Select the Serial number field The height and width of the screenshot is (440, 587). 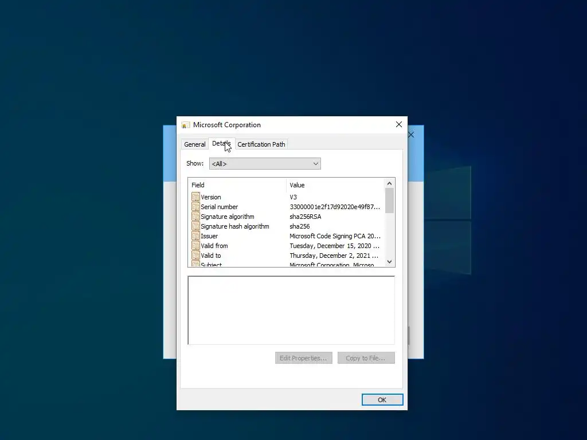[x=287, y=206]
